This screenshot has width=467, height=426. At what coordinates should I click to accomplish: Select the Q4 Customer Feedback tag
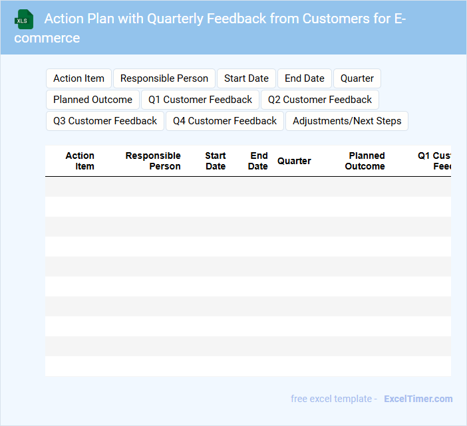[x=225, y=121]
